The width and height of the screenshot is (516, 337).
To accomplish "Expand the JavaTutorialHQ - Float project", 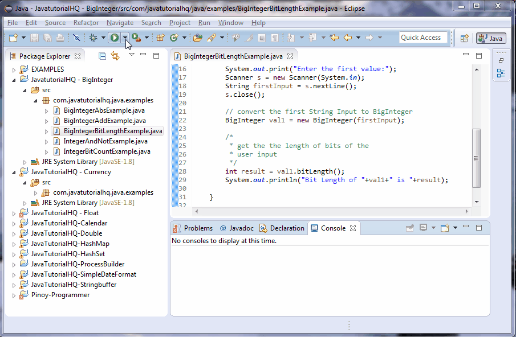I will coord(13,214).
